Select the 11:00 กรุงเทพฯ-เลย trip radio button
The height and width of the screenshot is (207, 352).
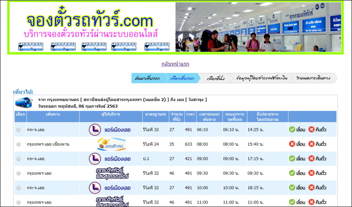tap(19, 203)
